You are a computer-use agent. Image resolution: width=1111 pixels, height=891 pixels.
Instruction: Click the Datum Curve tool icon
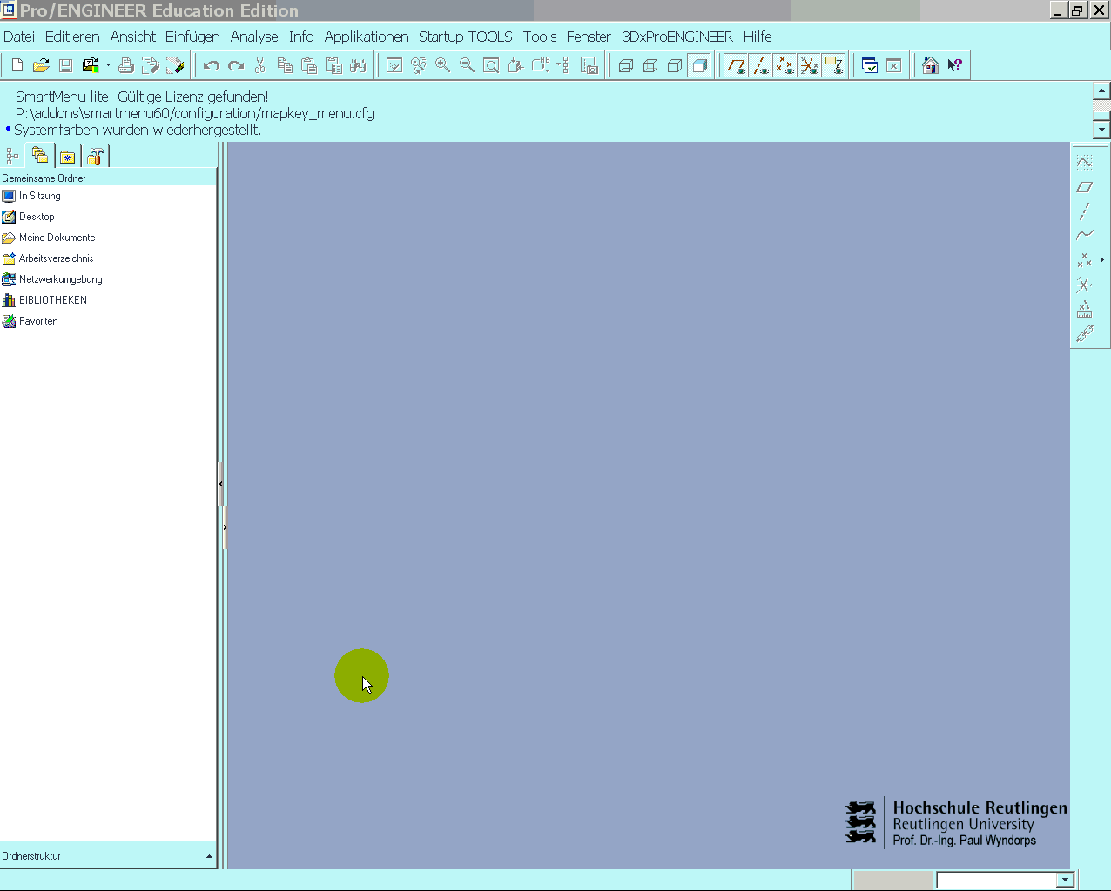(1084, 235)
